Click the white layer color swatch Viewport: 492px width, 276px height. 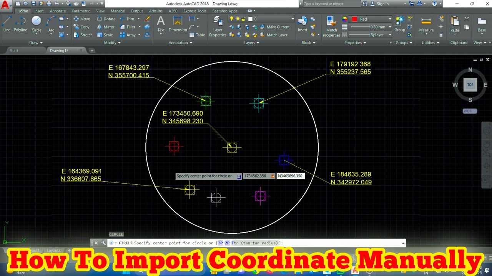click(250, 19)
